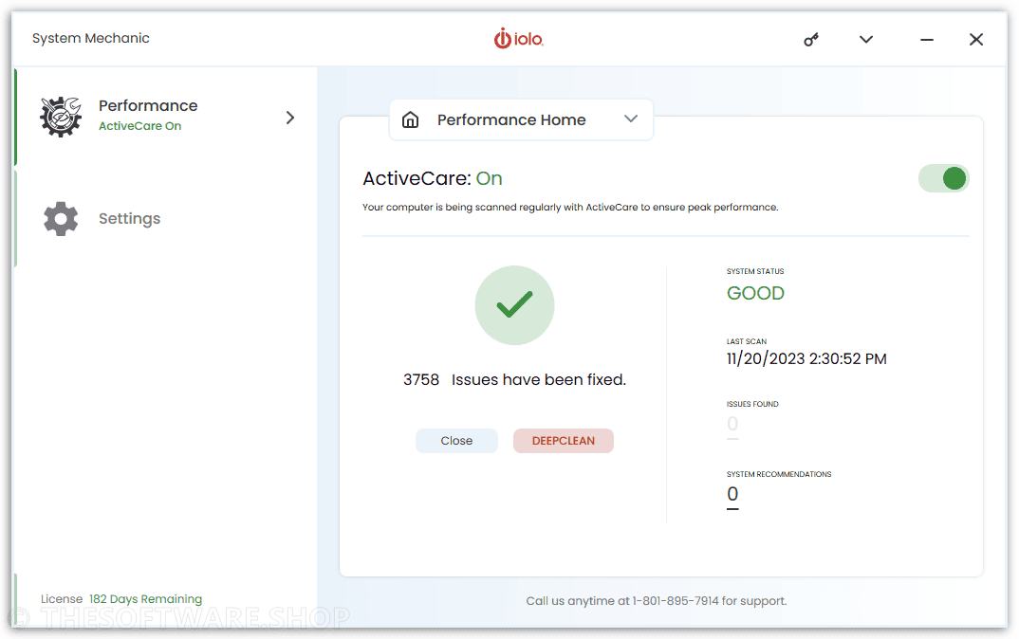Click the key license icon
The width and height of the screenshot is (1019, 639).
(811, 40)
